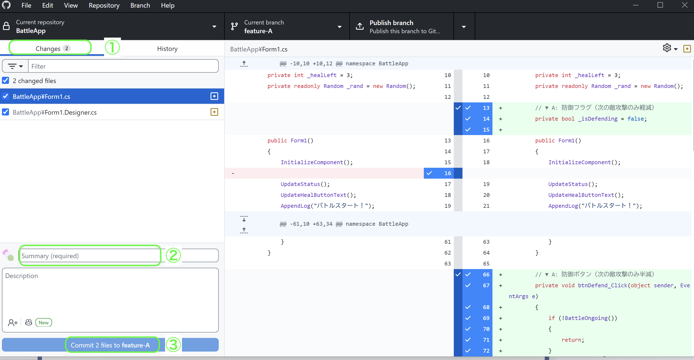Open the Help menu
This screenshot has height=360, width=694.
point(168,5)
